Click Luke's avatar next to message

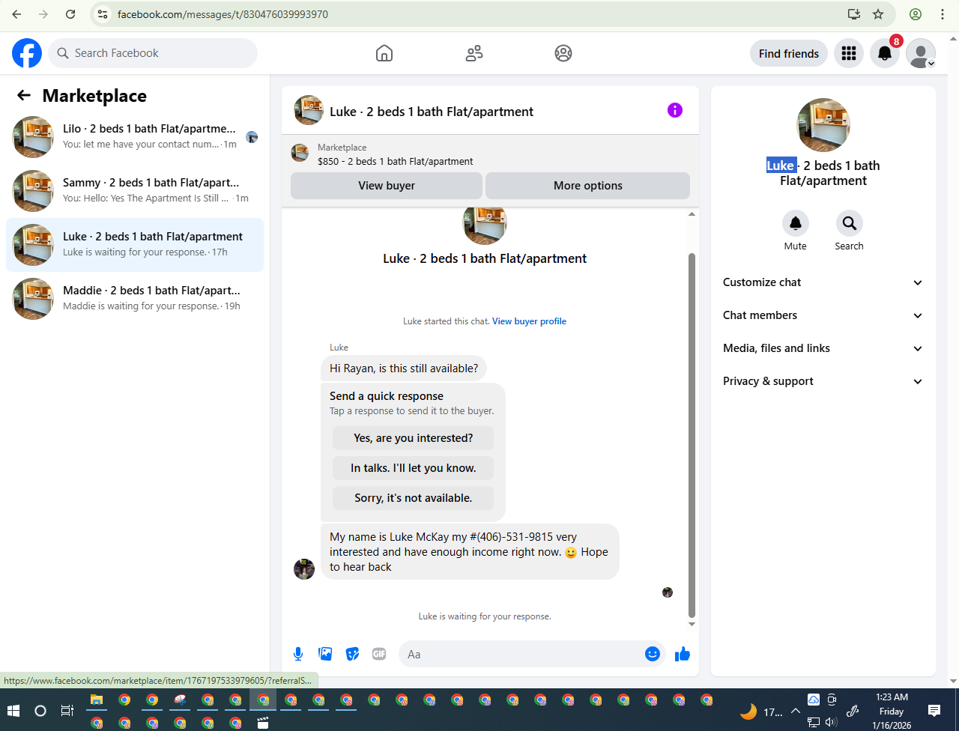pyautogui.click(x=304, y=568)
